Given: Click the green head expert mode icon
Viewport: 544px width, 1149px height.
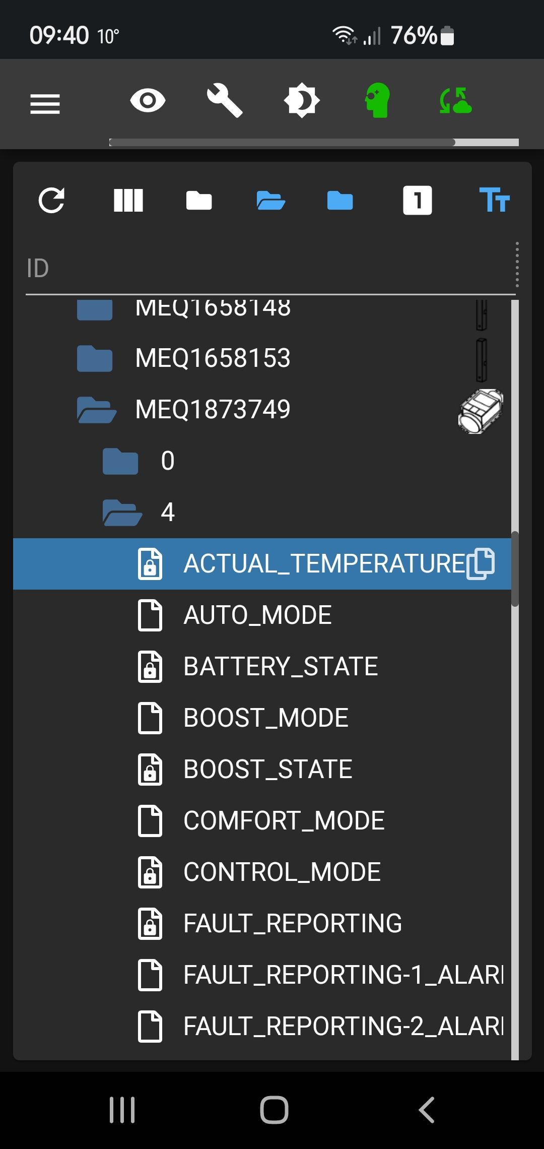Looking at the screenshot, I should tap(378, 100).
